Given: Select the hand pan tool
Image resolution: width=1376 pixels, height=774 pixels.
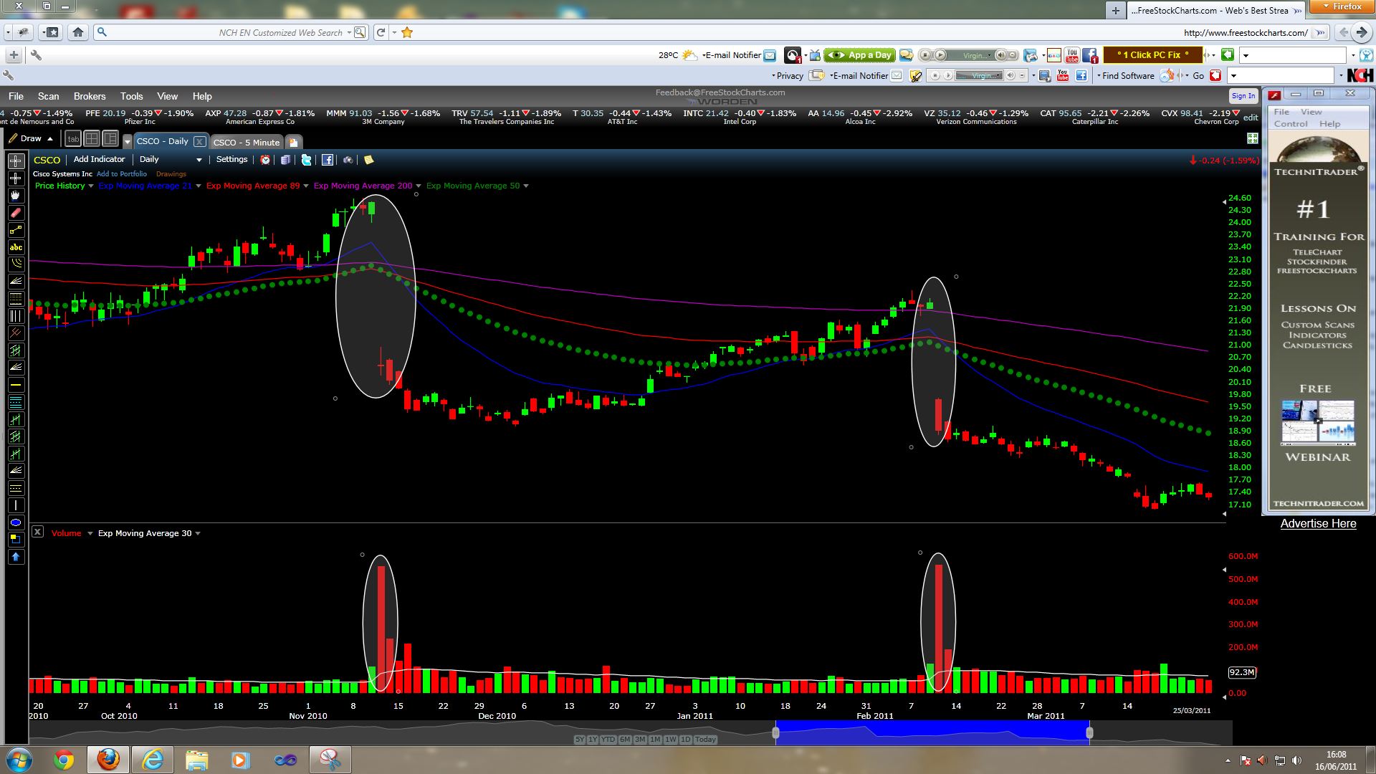Looking at the screenshot, I should point(16,196).
